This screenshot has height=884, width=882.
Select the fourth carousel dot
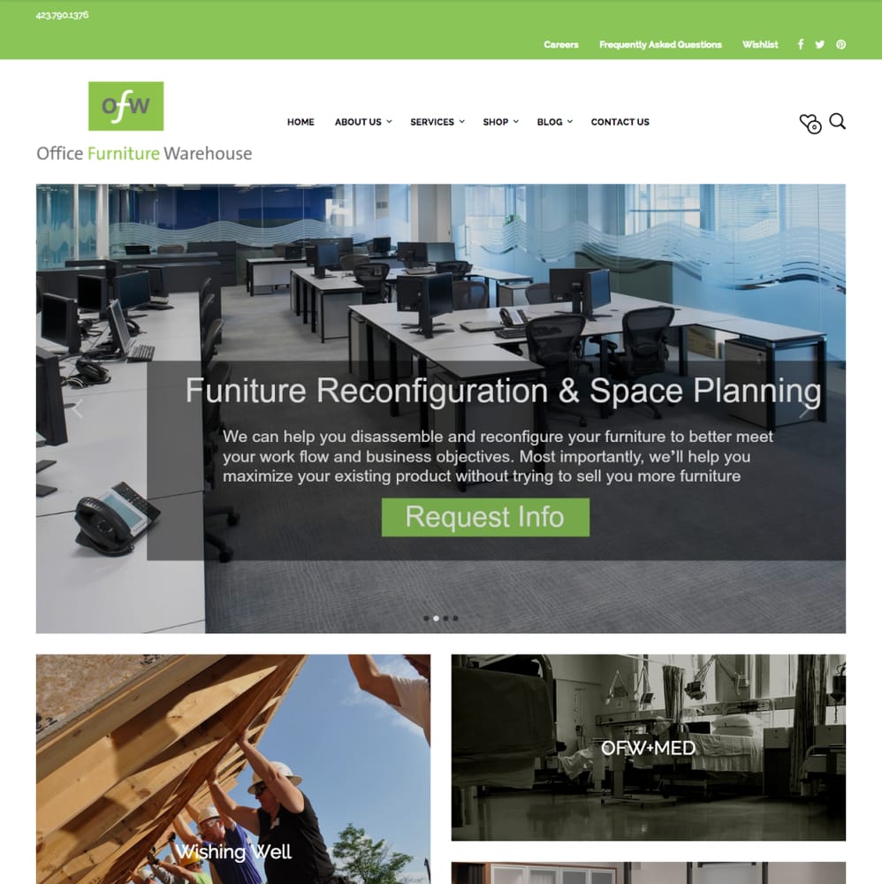(455, 619)
